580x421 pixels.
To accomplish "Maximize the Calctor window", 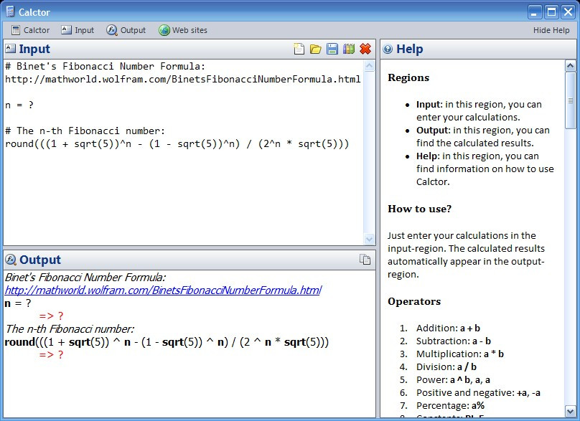I will pyautogui.click(x=551, y=12).
